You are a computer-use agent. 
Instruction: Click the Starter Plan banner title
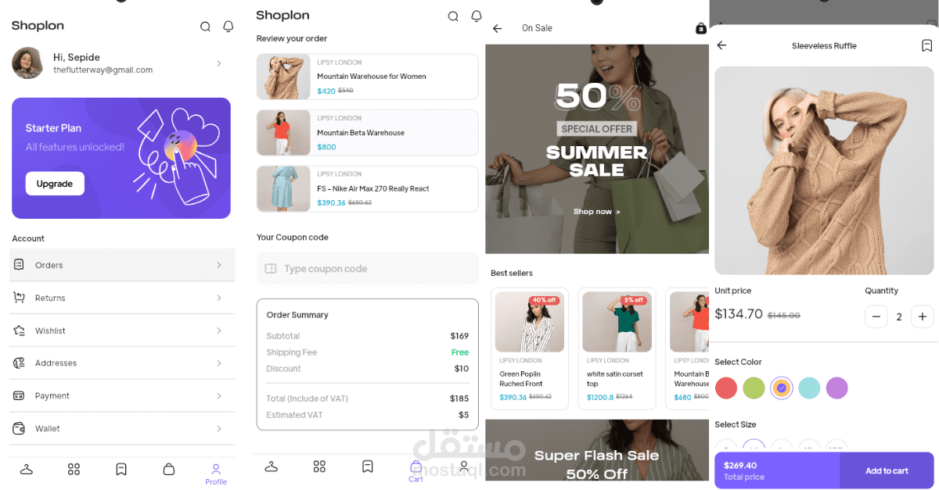(53, 128)
